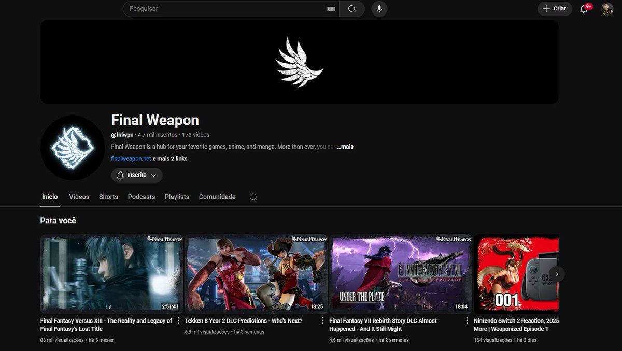Screen dimensions: 622x351
Task: Open Tekken 8 Year 2 DLC Predictions title
Action: [244, 321]
